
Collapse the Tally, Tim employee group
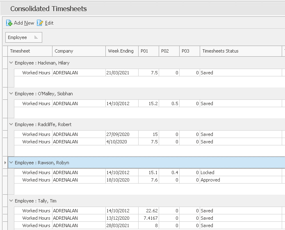click(11, 201)
